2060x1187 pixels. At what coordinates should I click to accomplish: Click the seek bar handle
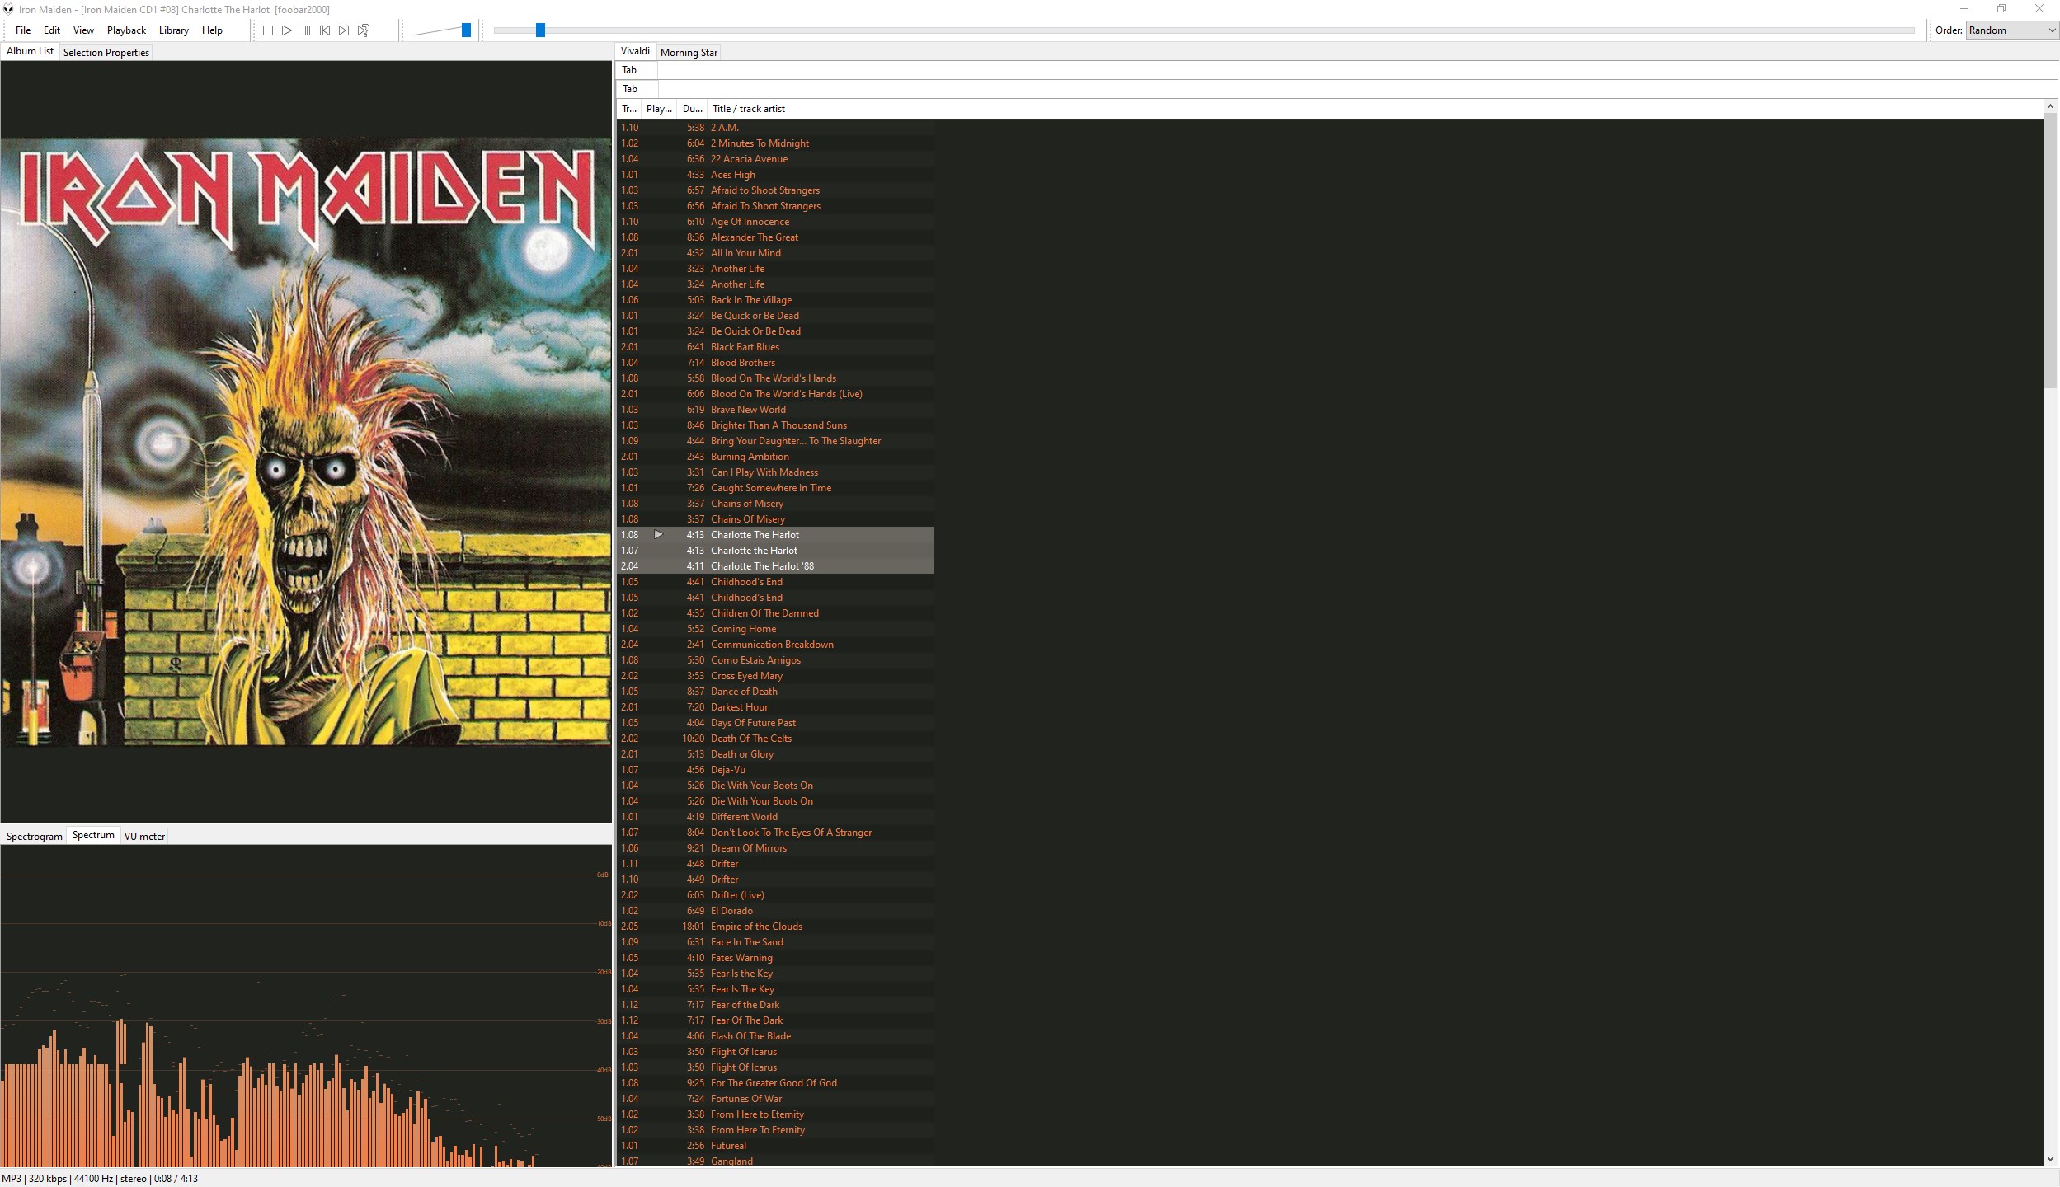[x=540, y=30]
